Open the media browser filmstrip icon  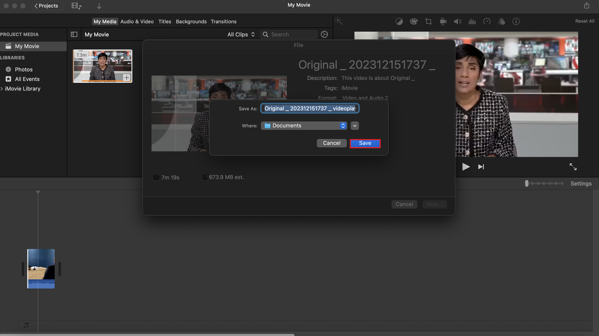pyautogui.click(x=76, y=6)
